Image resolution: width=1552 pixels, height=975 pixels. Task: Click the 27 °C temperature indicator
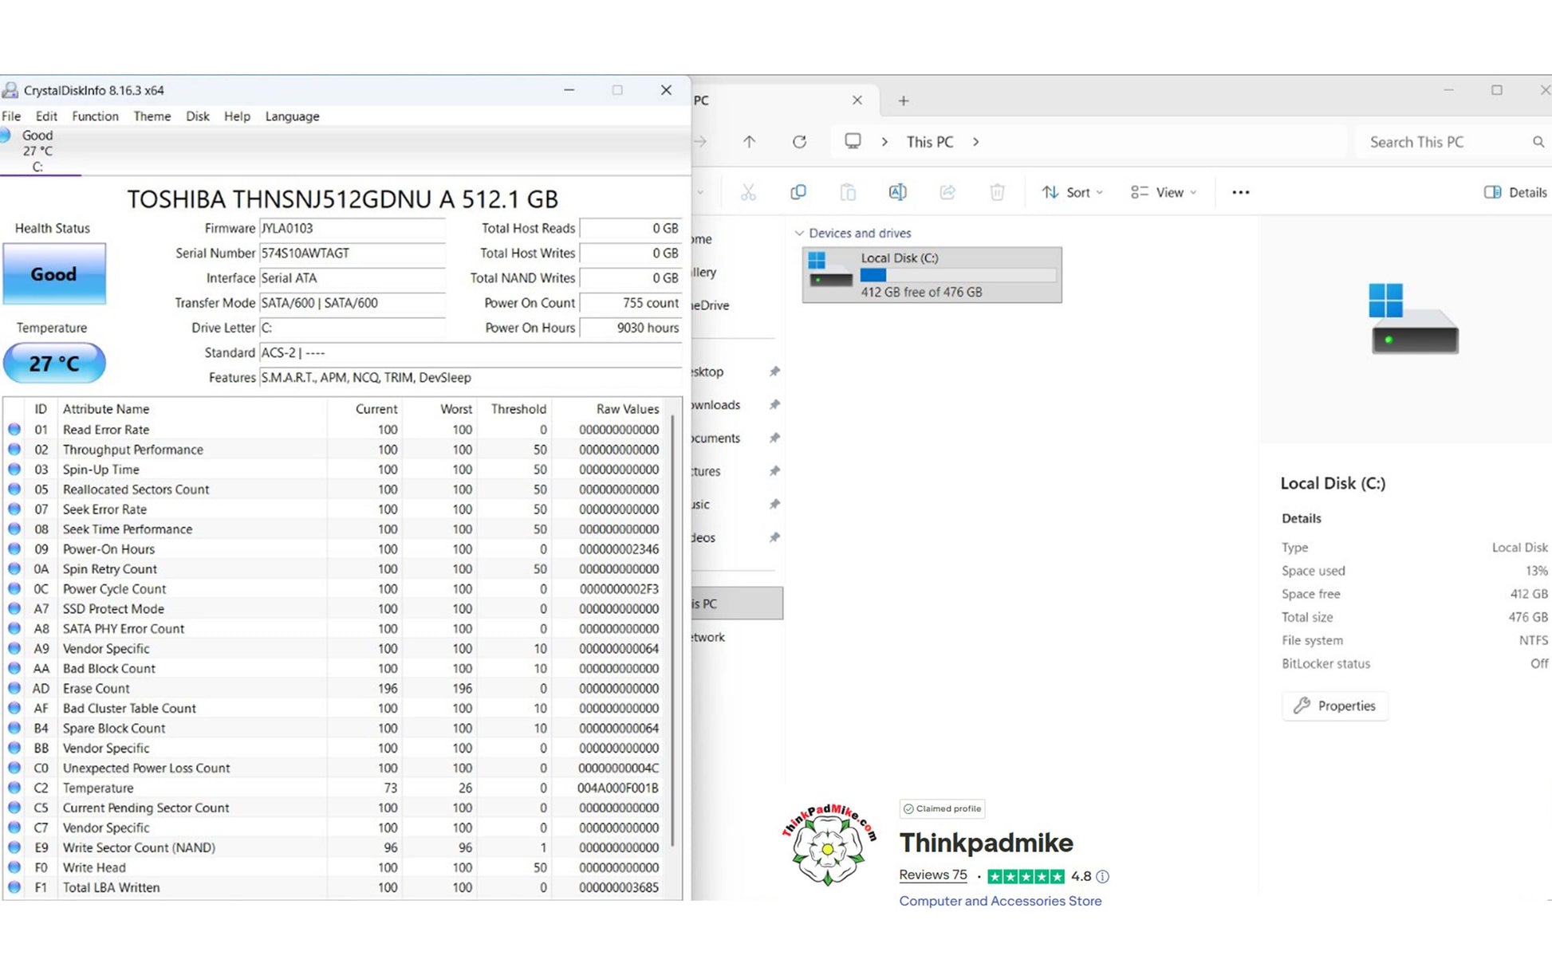click(53, 364)
